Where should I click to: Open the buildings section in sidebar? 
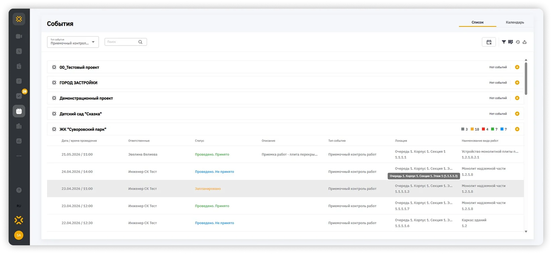pos(19,126)
